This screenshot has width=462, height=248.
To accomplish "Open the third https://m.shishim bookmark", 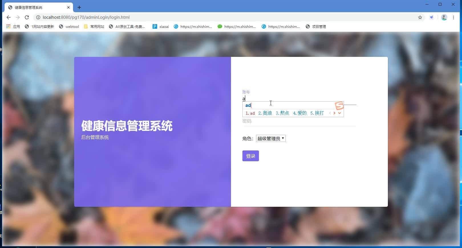I will pyautogui.click(x=281, y=26).
